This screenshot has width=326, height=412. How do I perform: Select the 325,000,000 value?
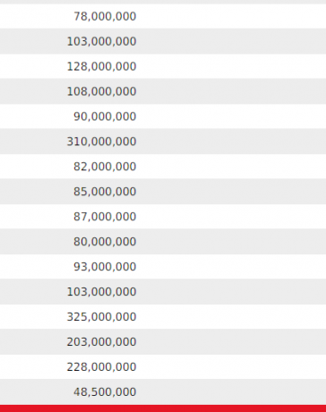pyautogui.click(x=101, y=317)
